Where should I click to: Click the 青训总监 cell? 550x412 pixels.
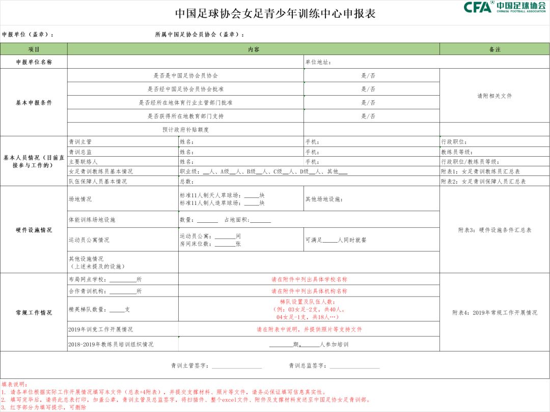pyautogui.click(x=123, y=152)
